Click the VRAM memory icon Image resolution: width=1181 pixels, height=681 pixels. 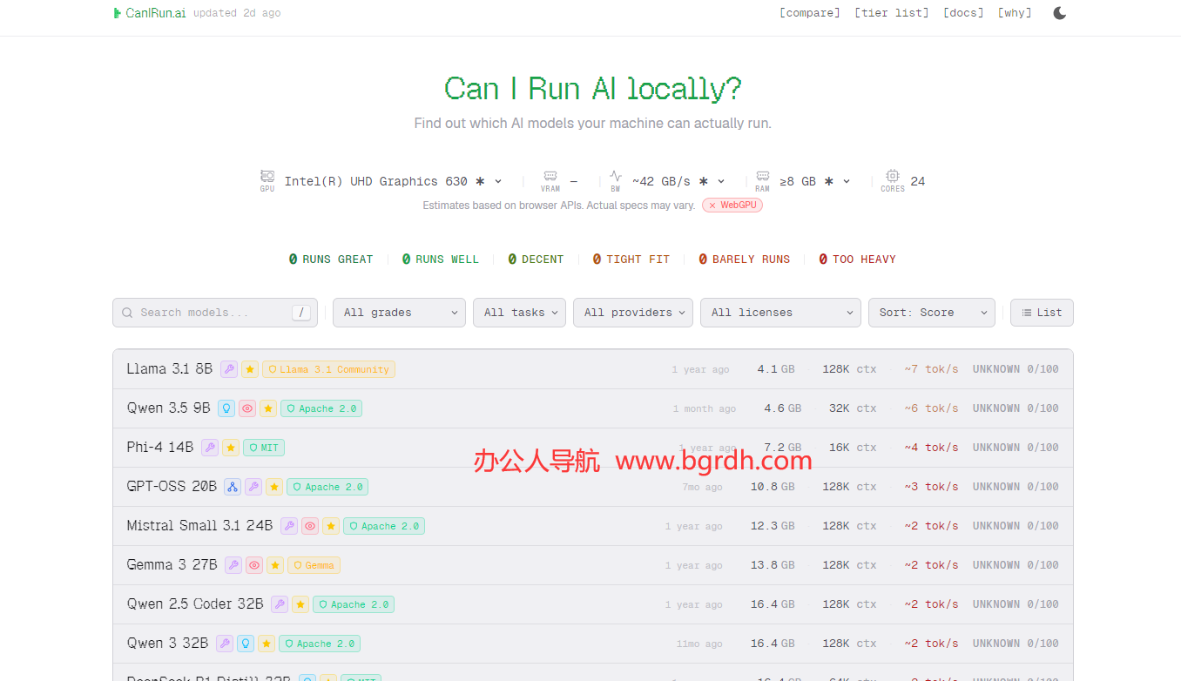click(550, 176)
